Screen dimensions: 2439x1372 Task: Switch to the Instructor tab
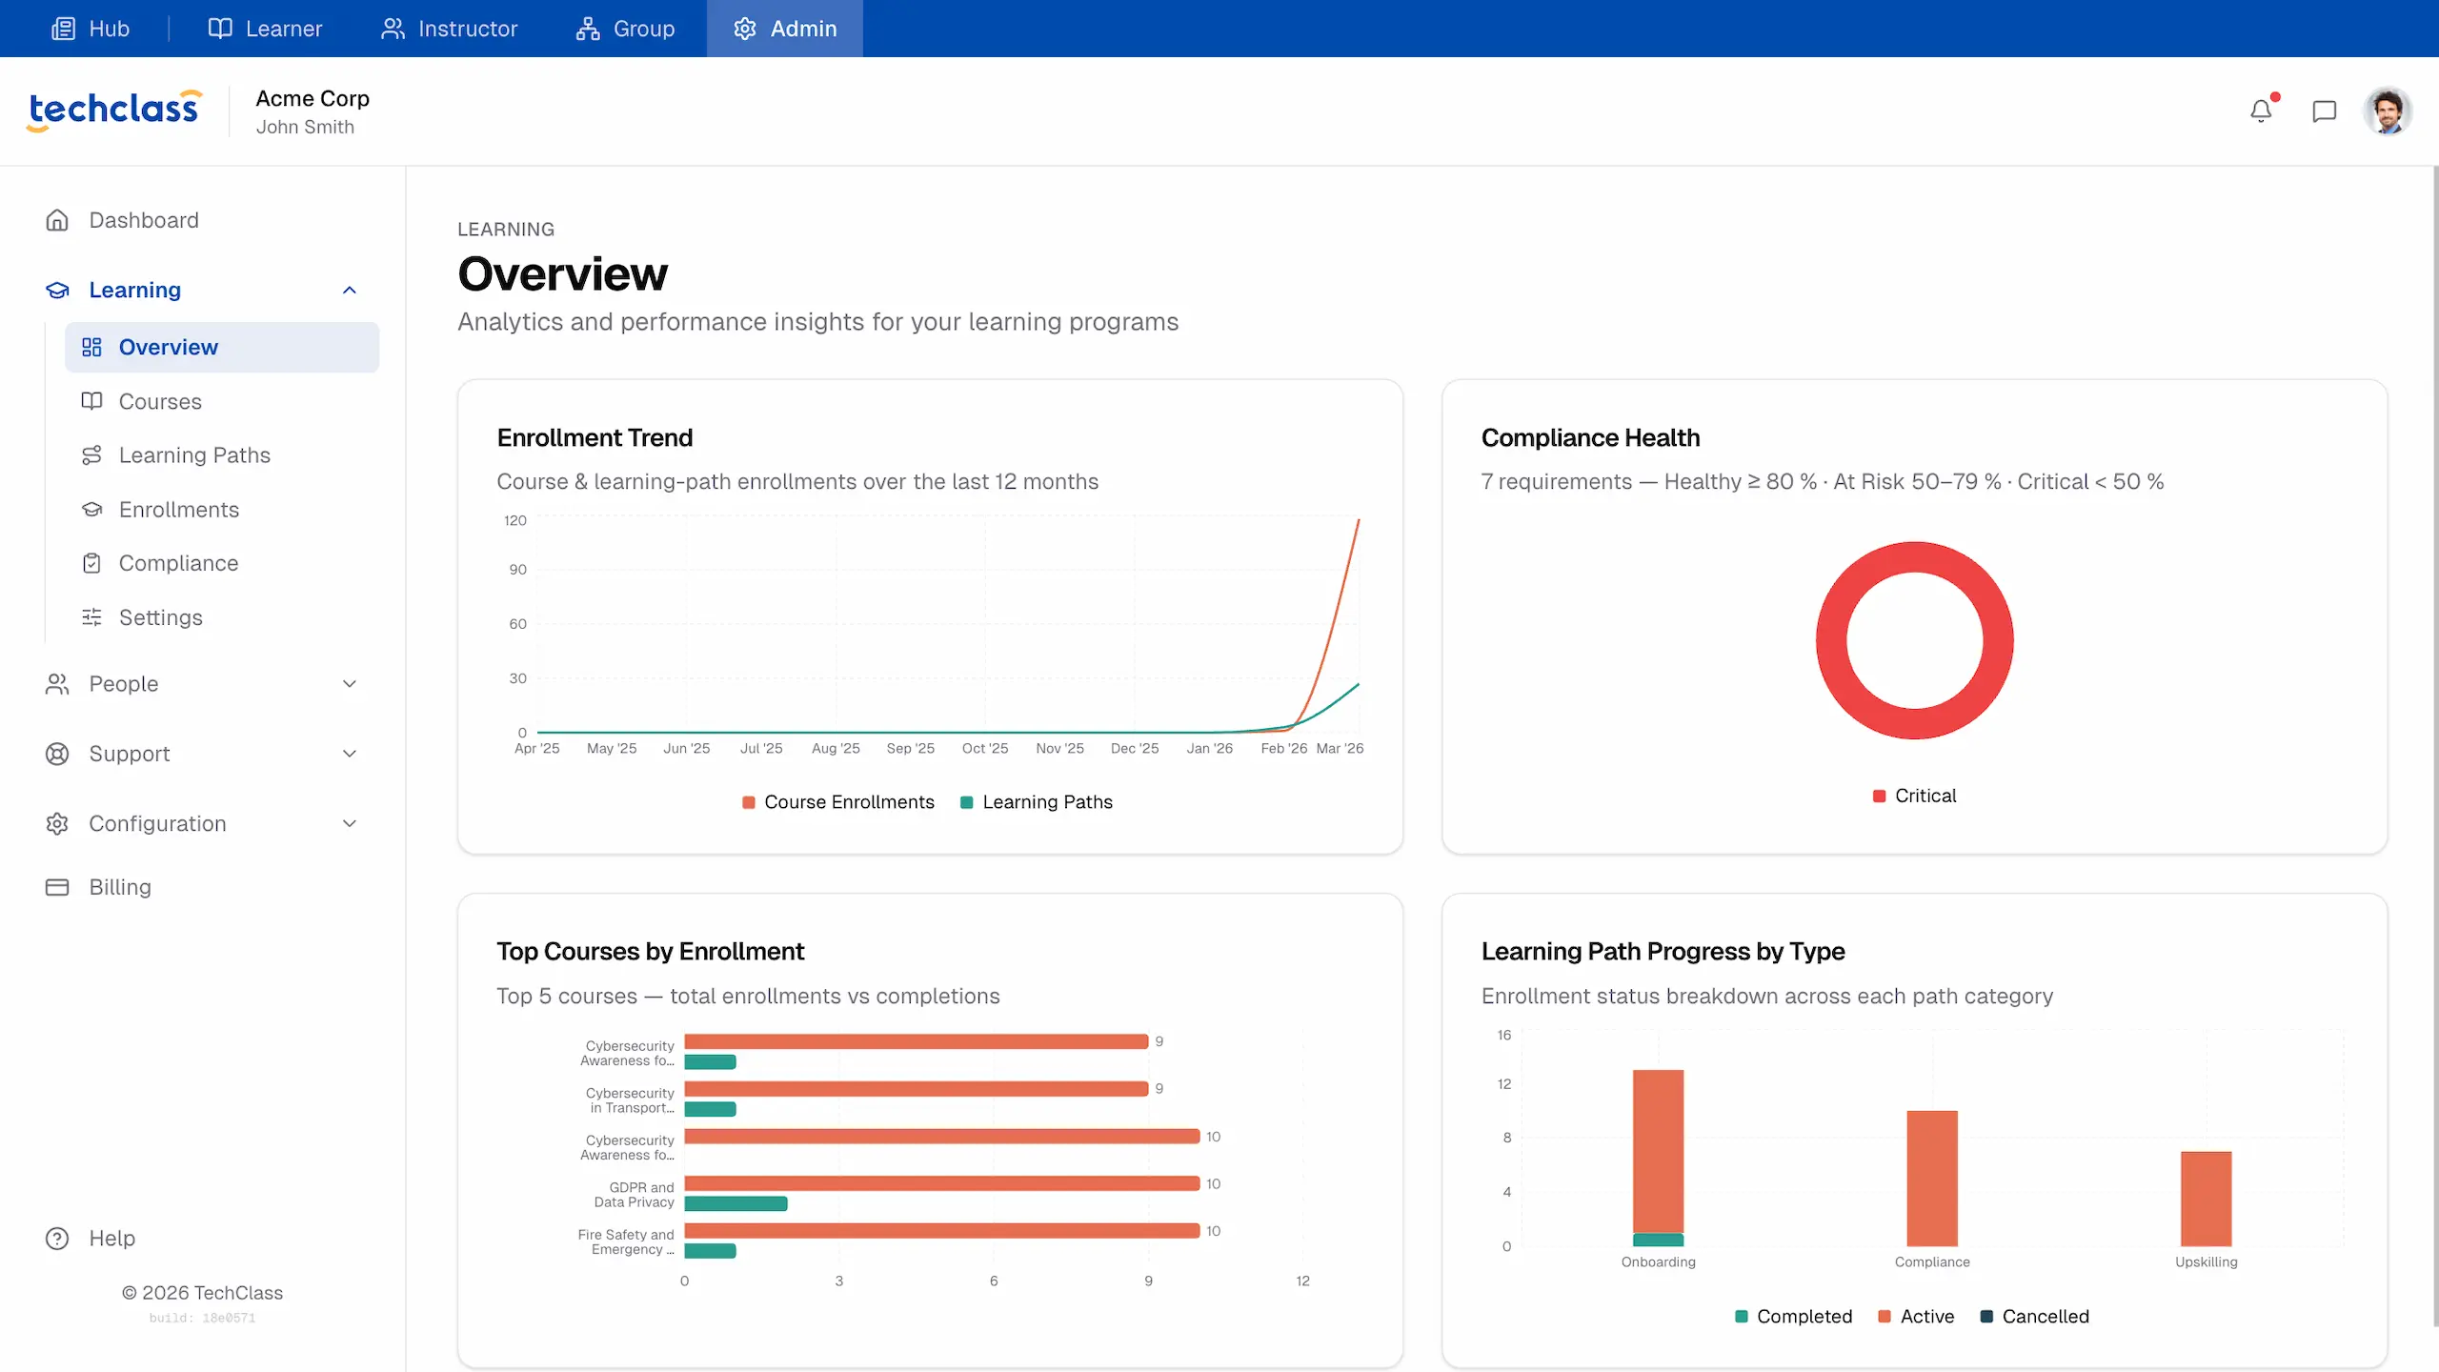coord(449,28)
